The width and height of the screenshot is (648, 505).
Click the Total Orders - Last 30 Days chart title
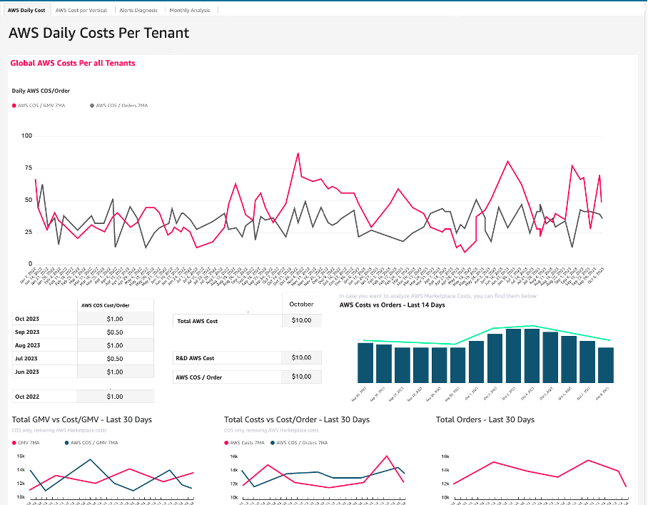485,419
